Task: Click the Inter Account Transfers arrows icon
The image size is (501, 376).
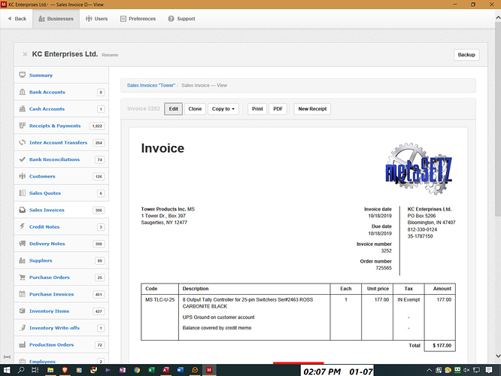Action: click(22, 142)
